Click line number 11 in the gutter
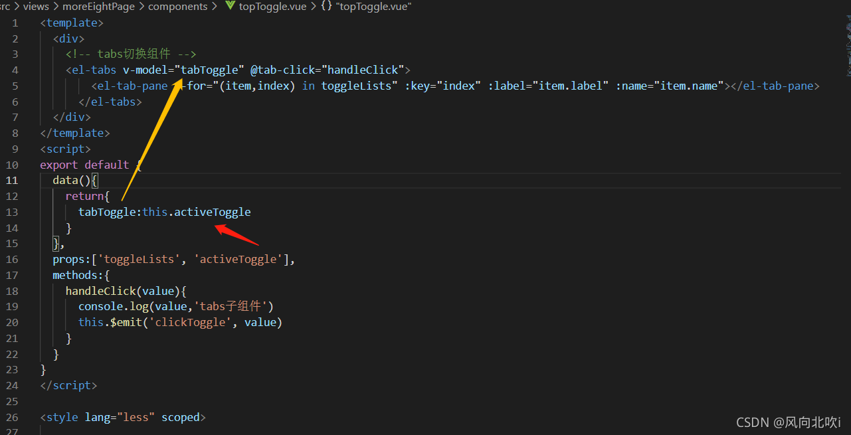The height and width of the screenshot is (435, 851). pyautogui.click(x=11, y=180)
